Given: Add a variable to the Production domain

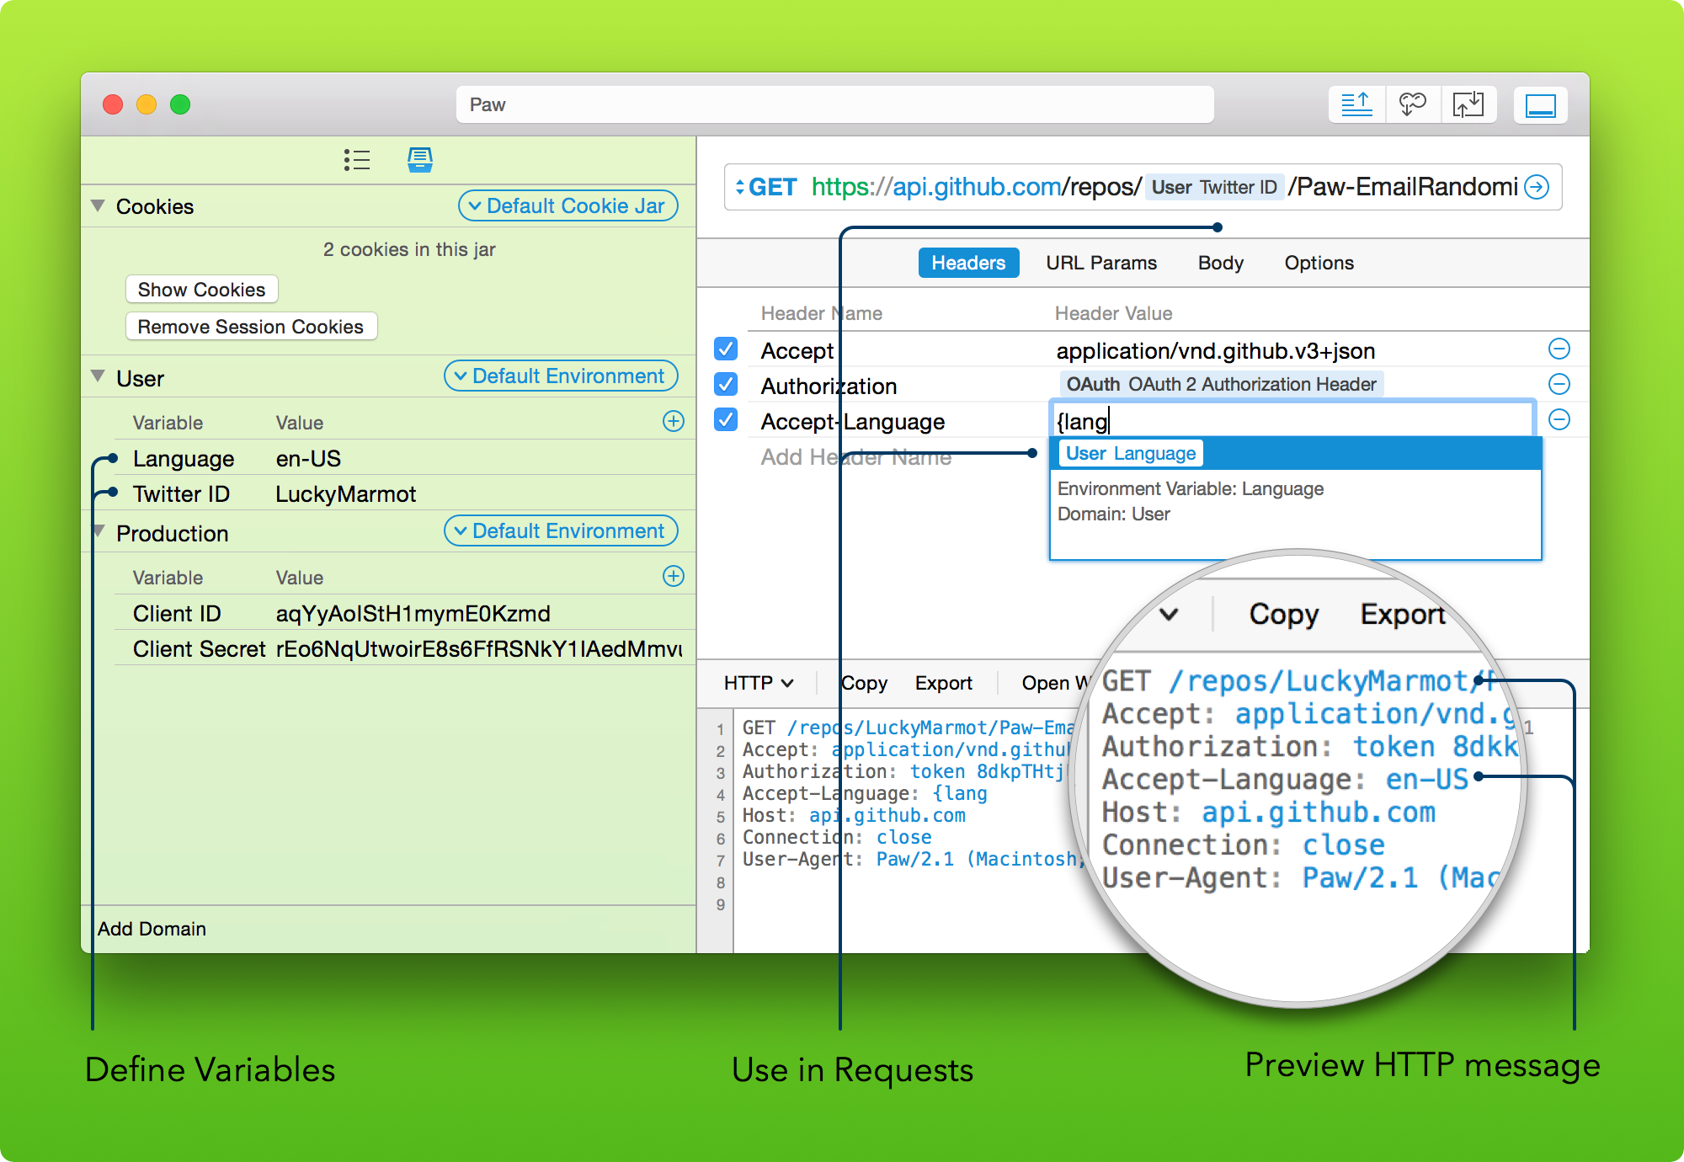Looking at the screenshot, I should tap(674, 576).
